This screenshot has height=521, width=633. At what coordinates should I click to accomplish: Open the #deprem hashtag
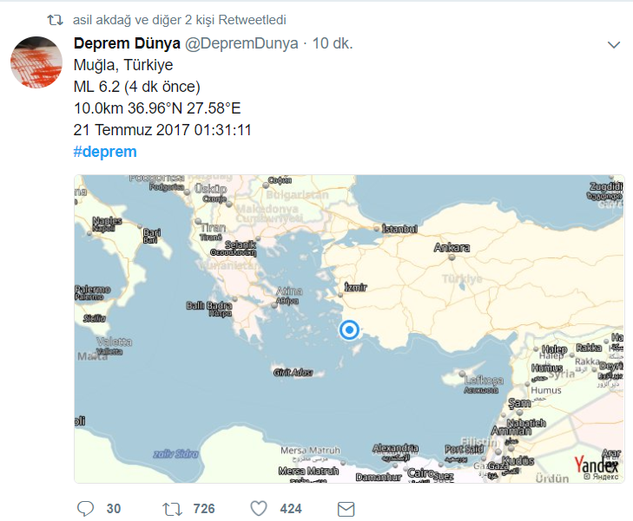105,152
